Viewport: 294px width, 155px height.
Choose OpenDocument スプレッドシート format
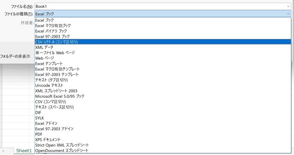point(163,151)
